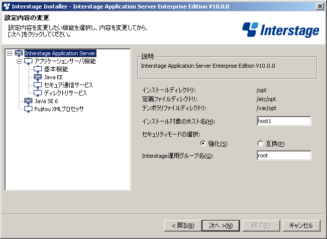Image resolution: width=327 pixels, height=239 pixels.
Task: Click the install target host name field
Action: pos(284,121)
